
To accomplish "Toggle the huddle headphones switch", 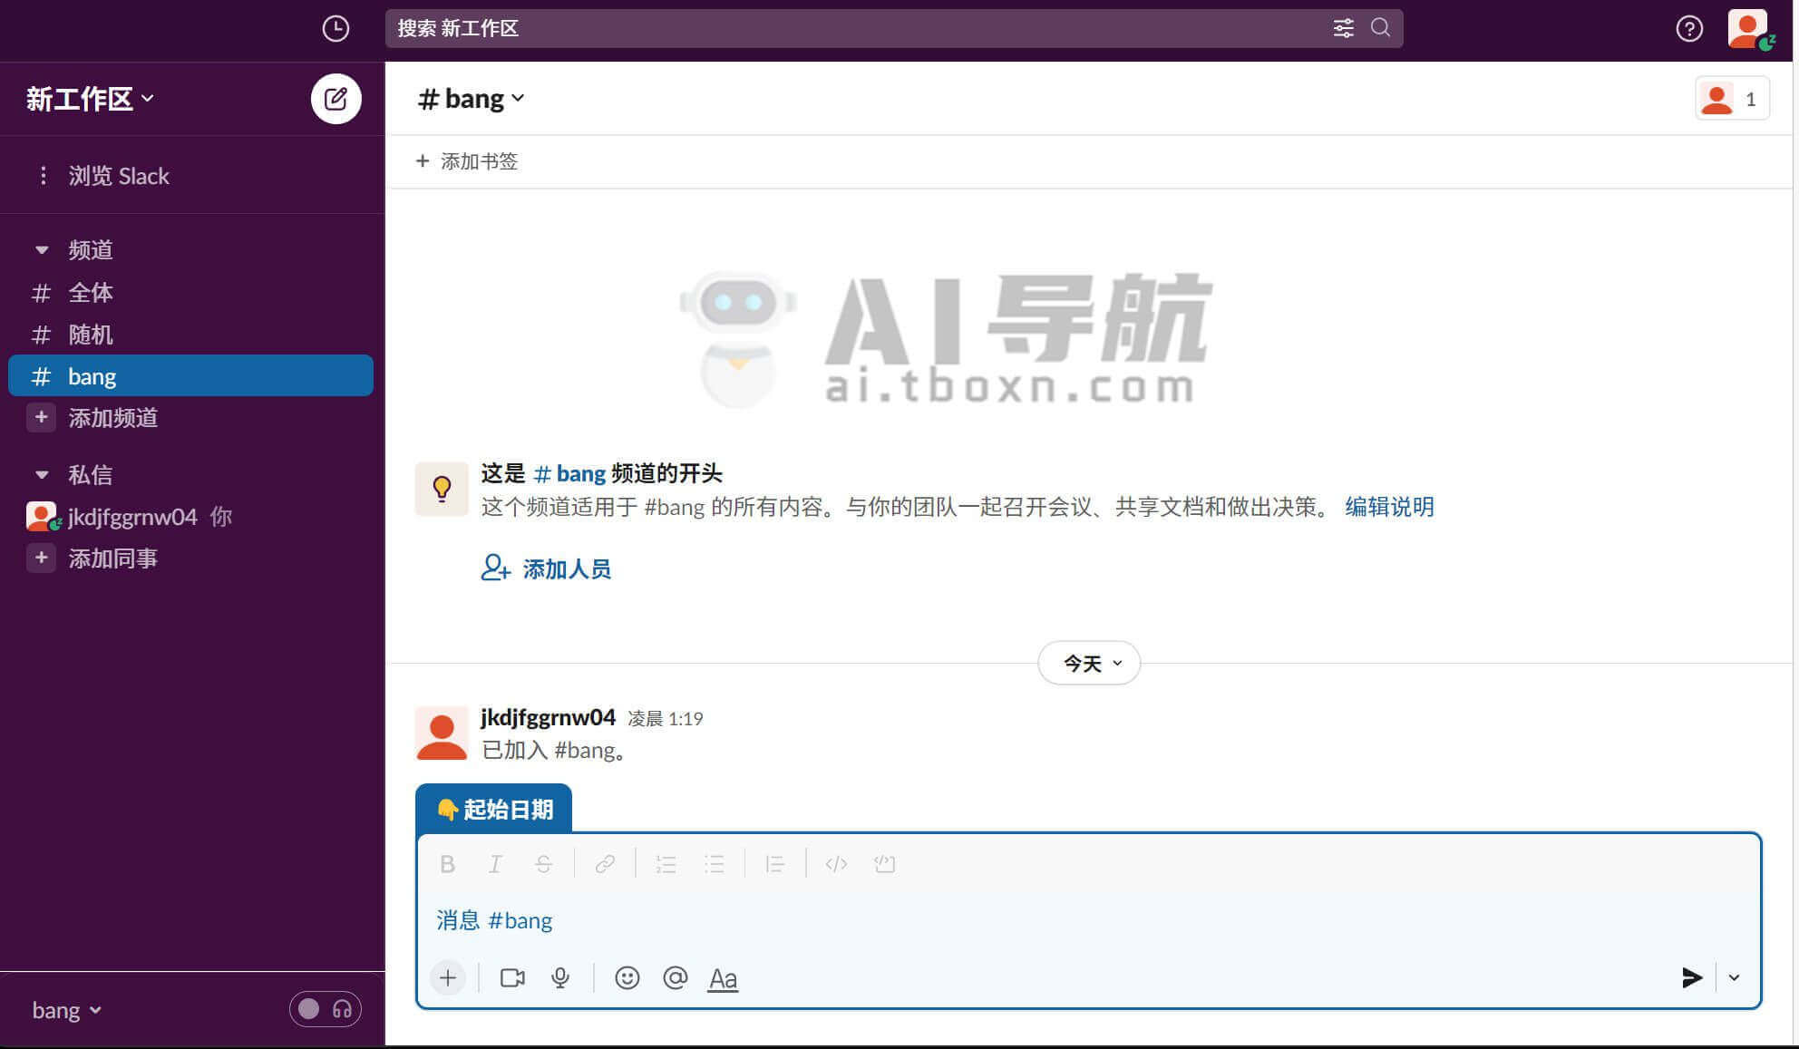I will click(x=326, y=1009).
